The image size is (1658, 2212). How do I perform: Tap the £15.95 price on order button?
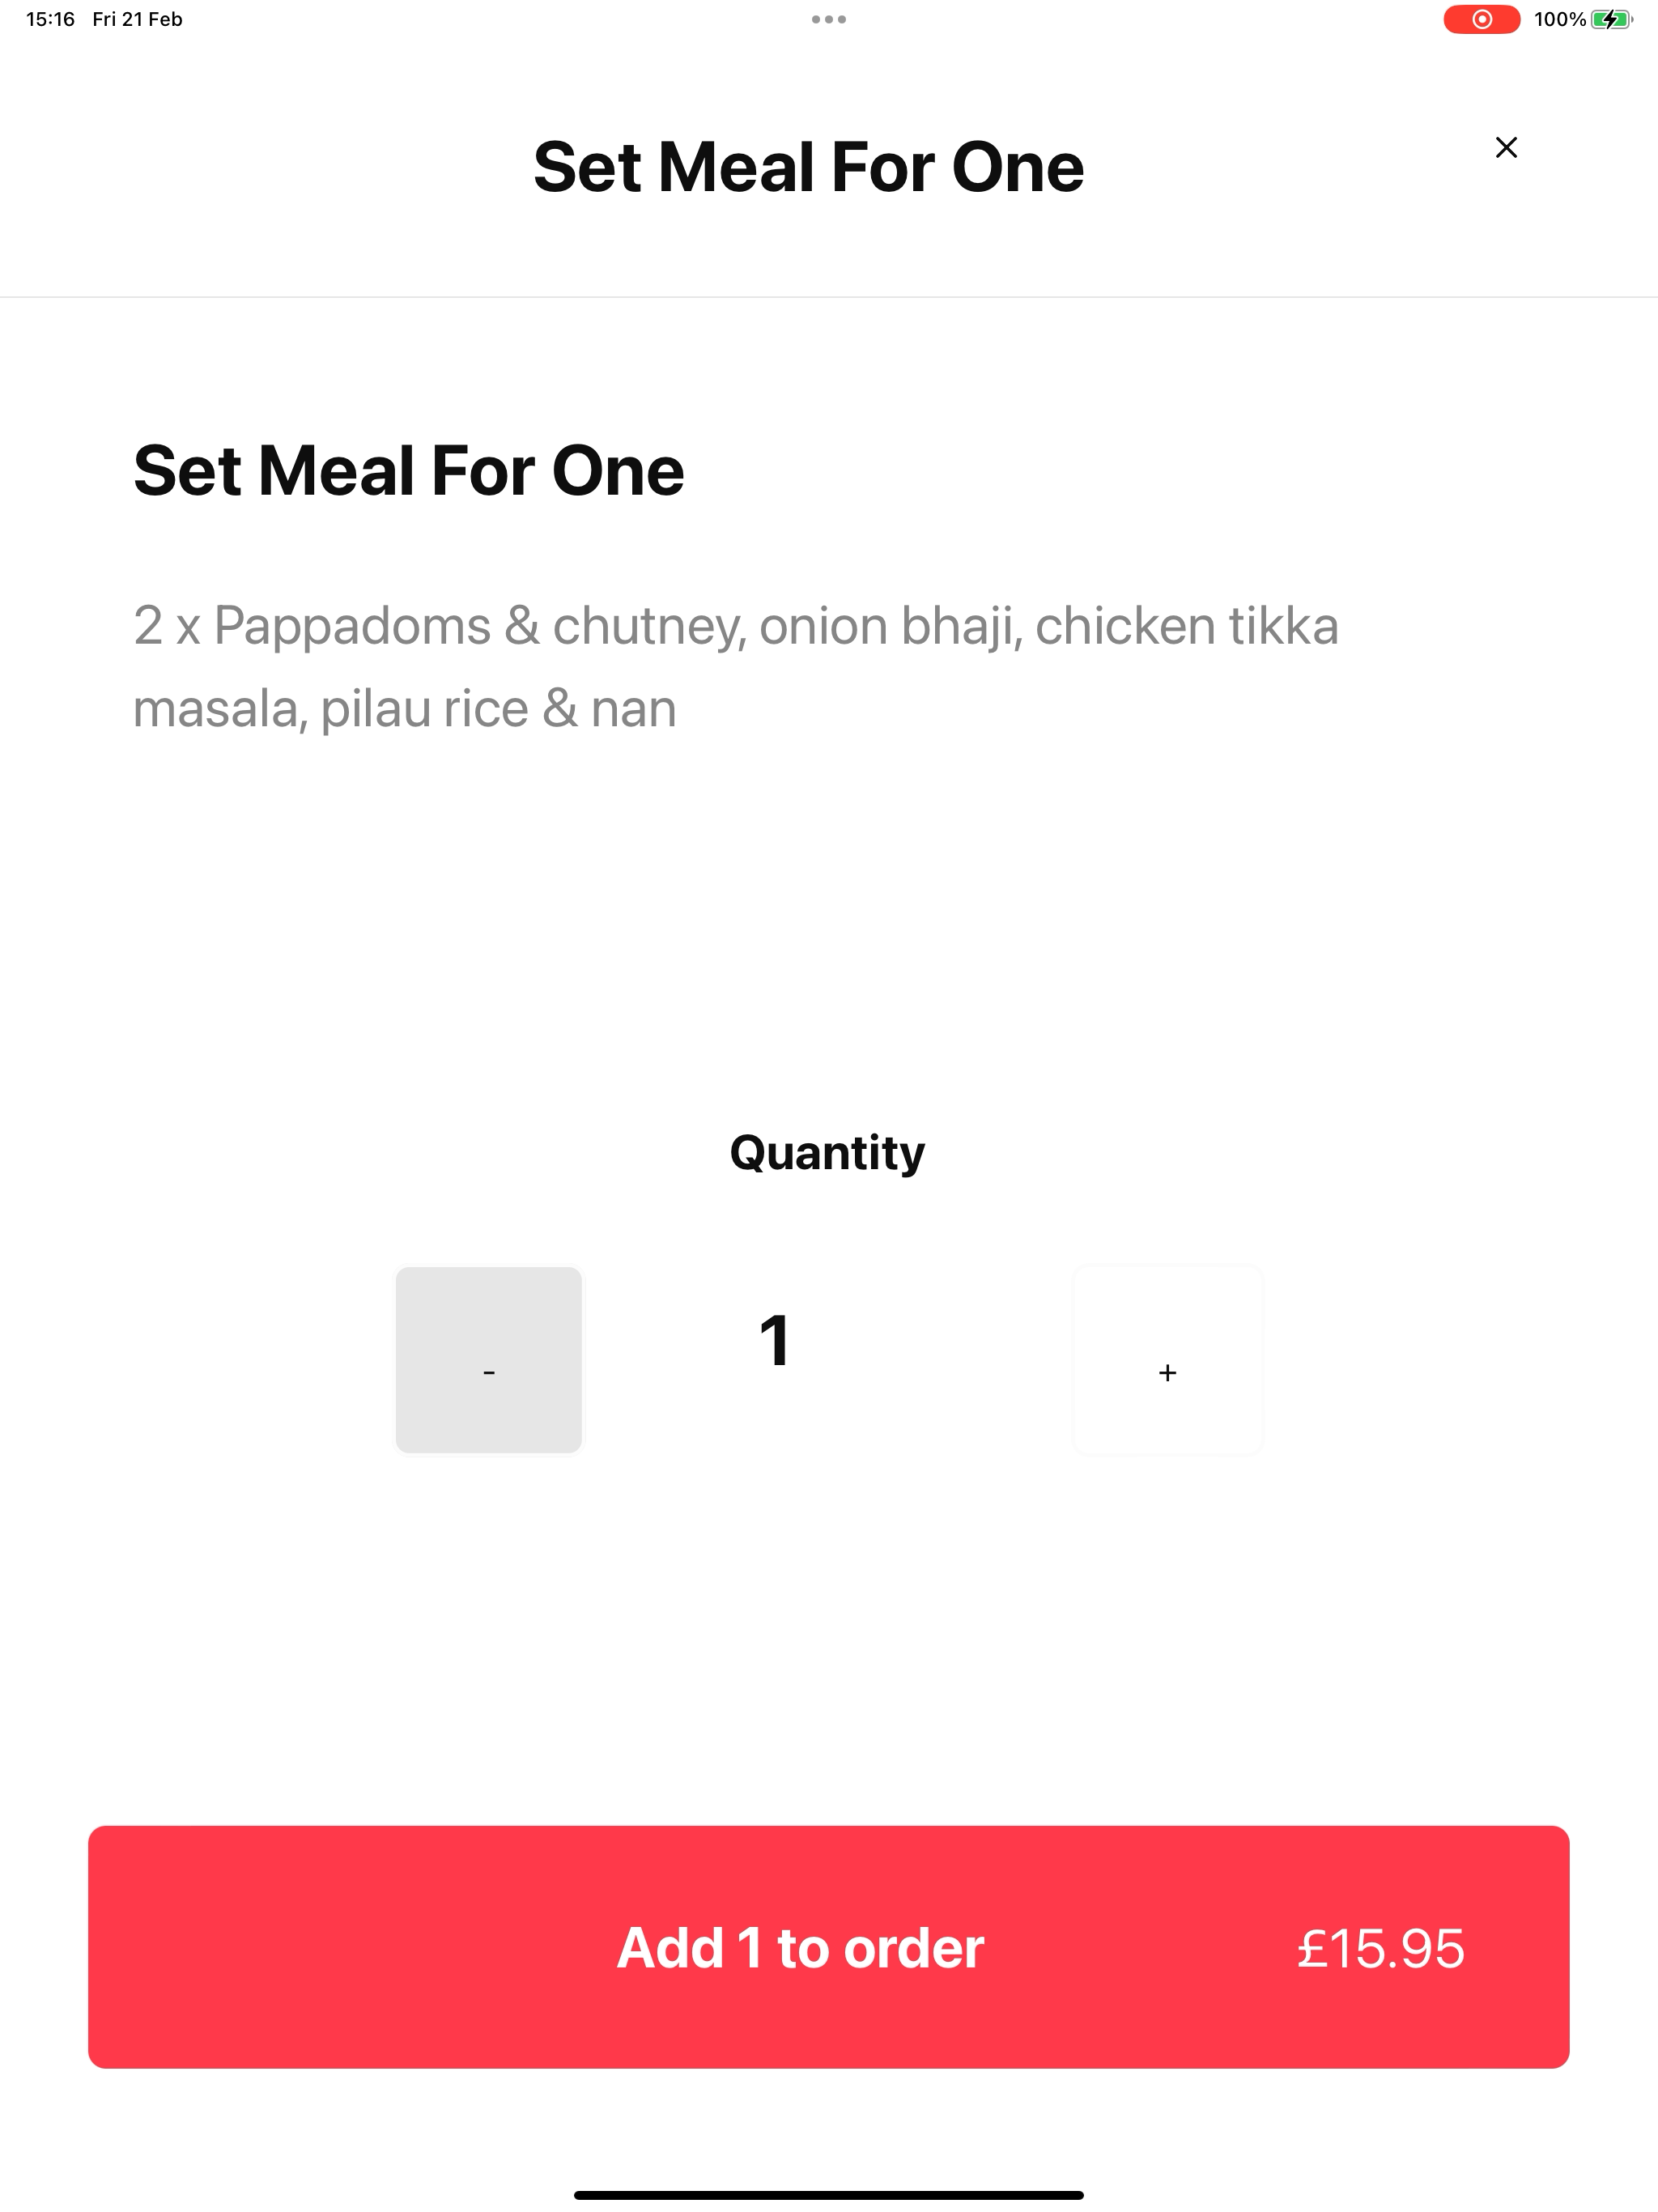[1380, 1948]
